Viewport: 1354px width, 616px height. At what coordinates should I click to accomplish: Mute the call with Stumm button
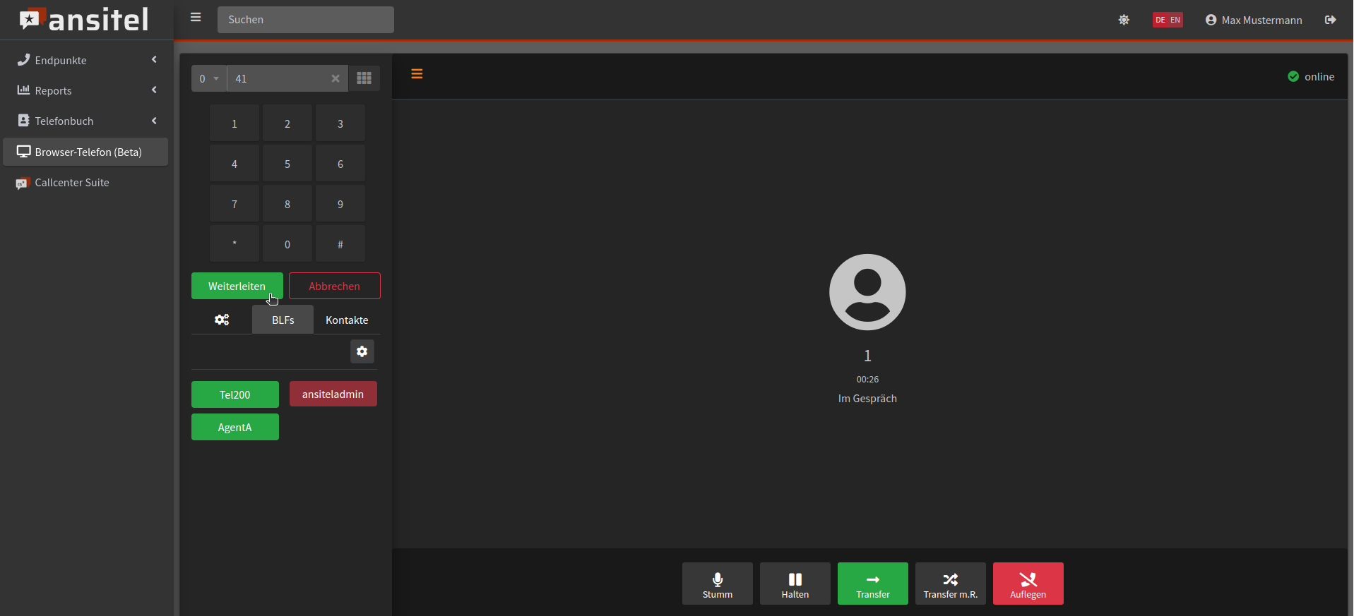click(x=717, y=584)
